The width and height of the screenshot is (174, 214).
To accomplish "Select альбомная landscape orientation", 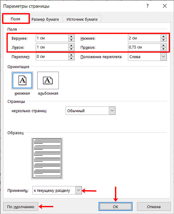I will (48, 80).
